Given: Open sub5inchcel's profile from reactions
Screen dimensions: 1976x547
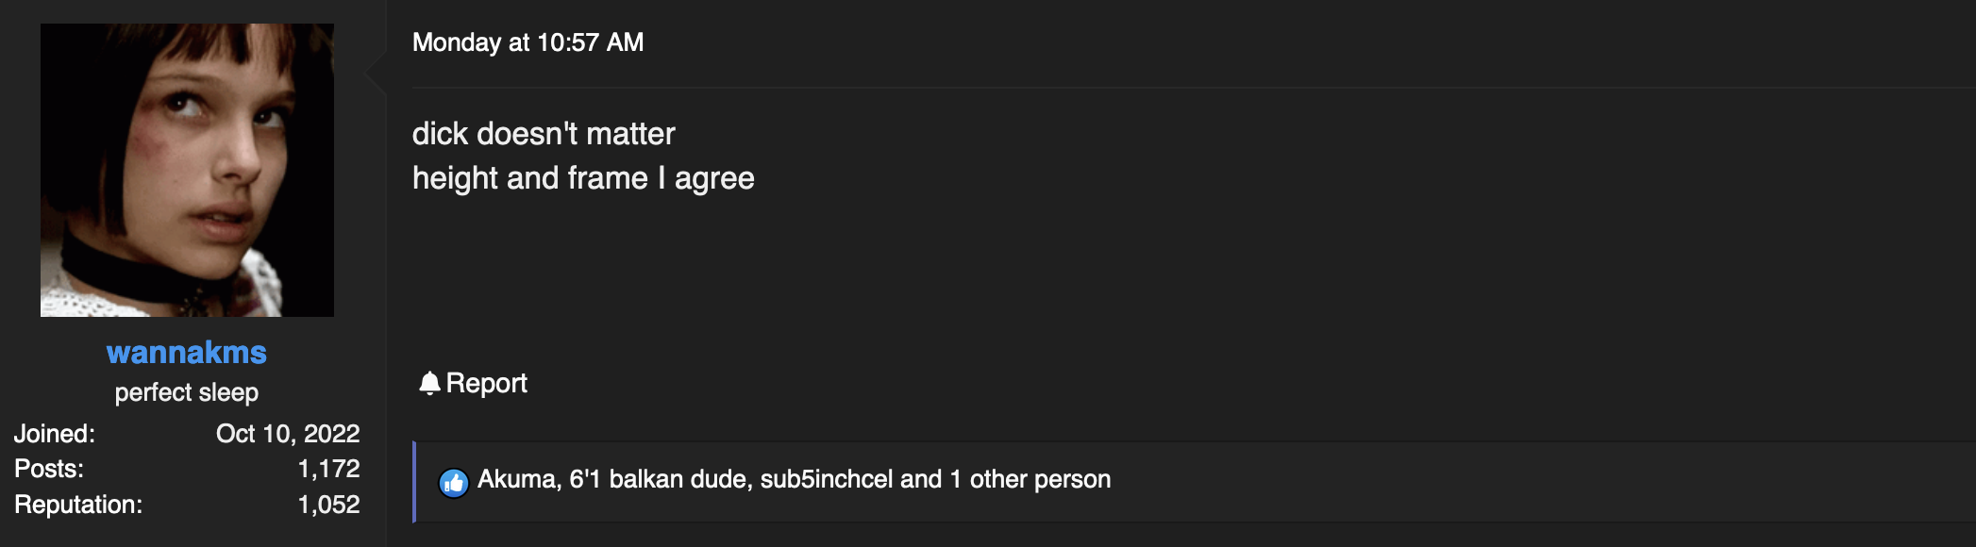Looking at the screenshot, I should (x=827, y=479).
